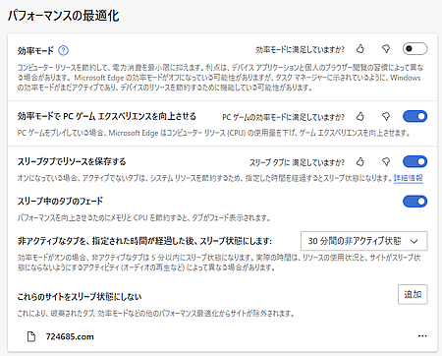Image resolution: width=442 pixels, height=356 pixels.
Task: Give thumbs up for 効率モード feedback
Action: pyautogui.click(x=360, y=49)
